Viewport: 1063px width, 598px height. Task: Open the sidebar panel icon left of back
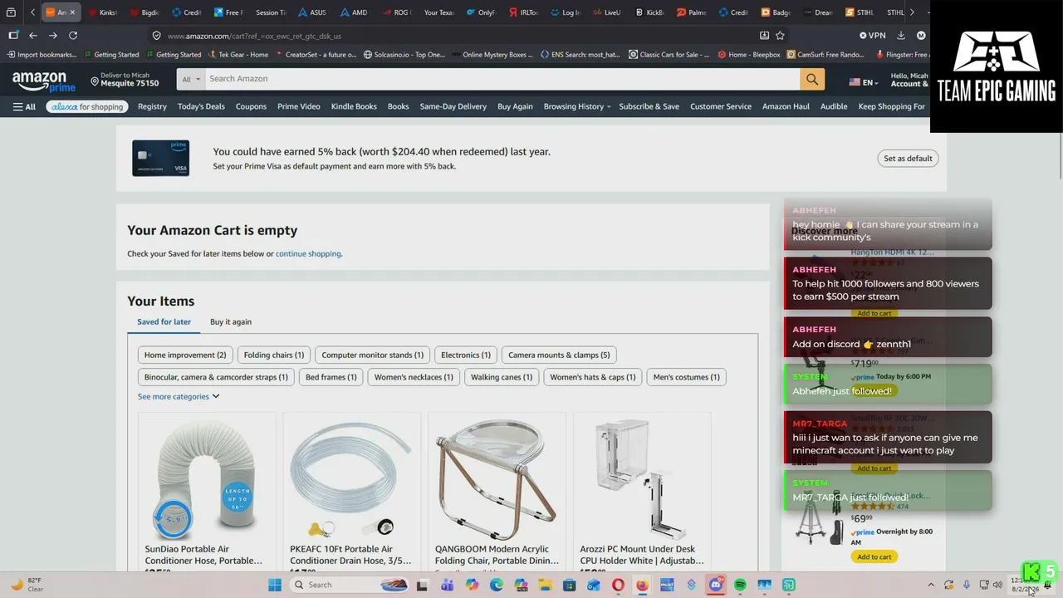tap(13, 36)
